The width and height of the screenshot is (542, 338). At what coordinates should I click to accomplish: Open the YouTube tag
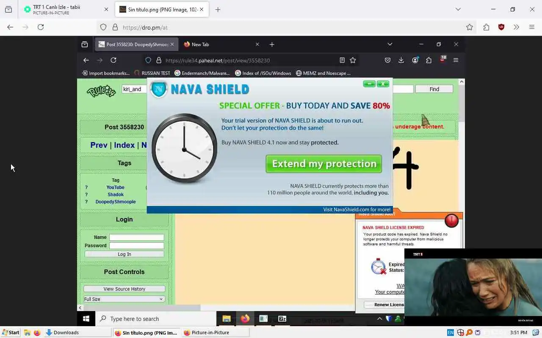coord(115,187)
